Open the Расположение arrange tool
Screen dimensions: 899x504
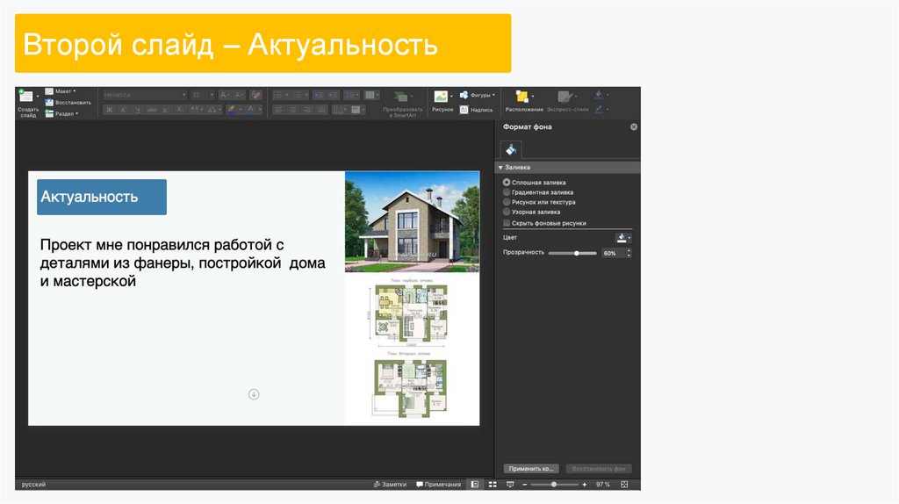coord(523,97)
